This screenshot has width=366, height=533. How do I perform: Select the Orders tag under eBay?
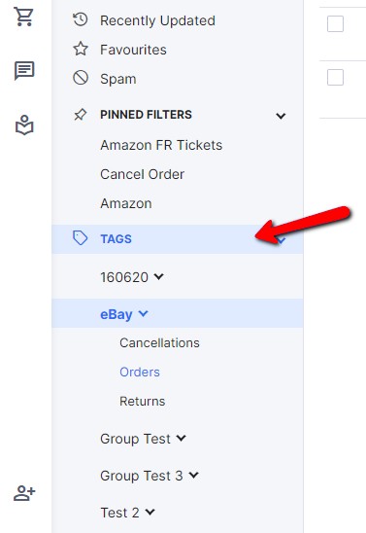140,372
